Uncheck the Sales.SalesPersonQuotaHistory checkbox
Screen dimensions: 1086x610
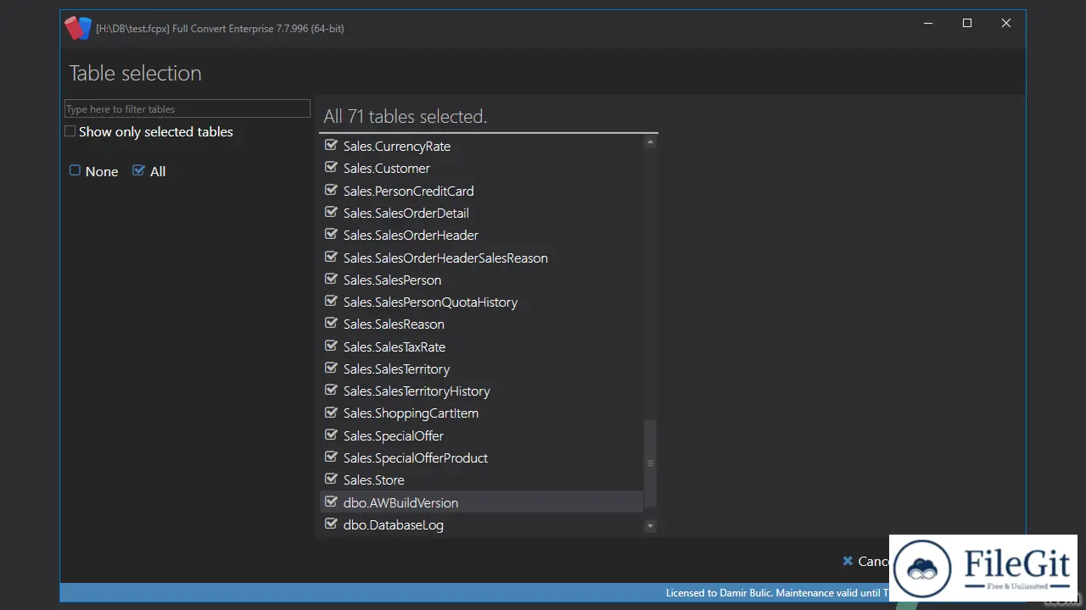point(331,301)
